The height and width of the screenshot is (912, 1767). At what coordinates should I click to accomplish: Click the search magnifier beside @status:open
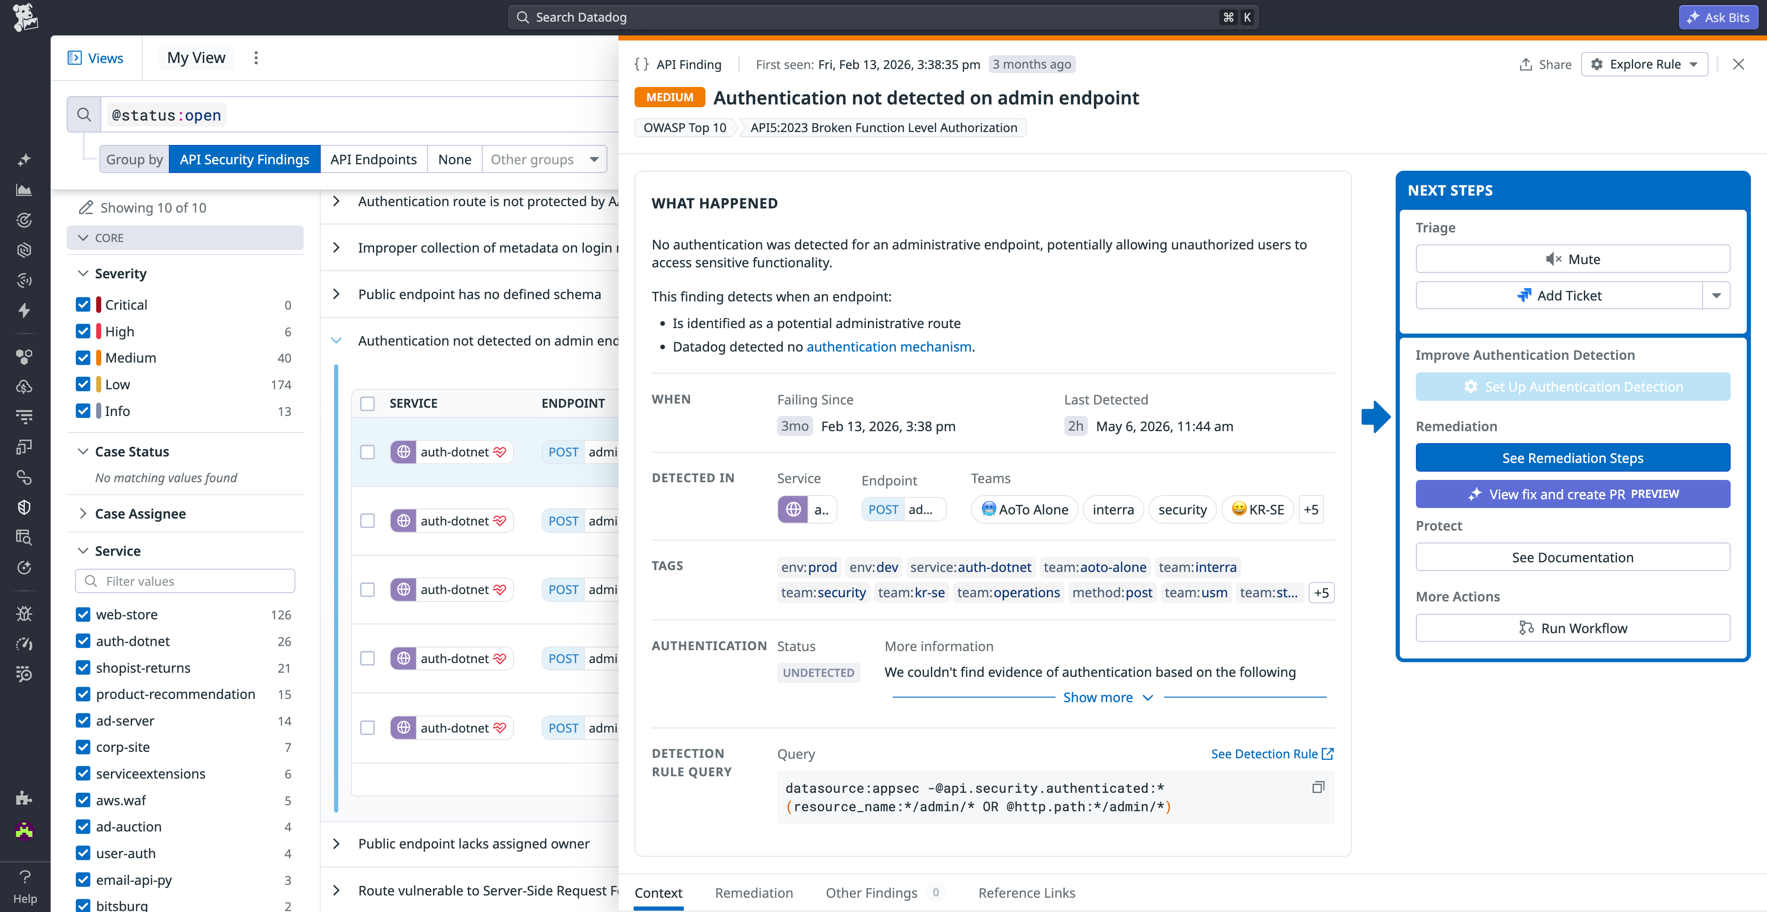tap(84, 115)
